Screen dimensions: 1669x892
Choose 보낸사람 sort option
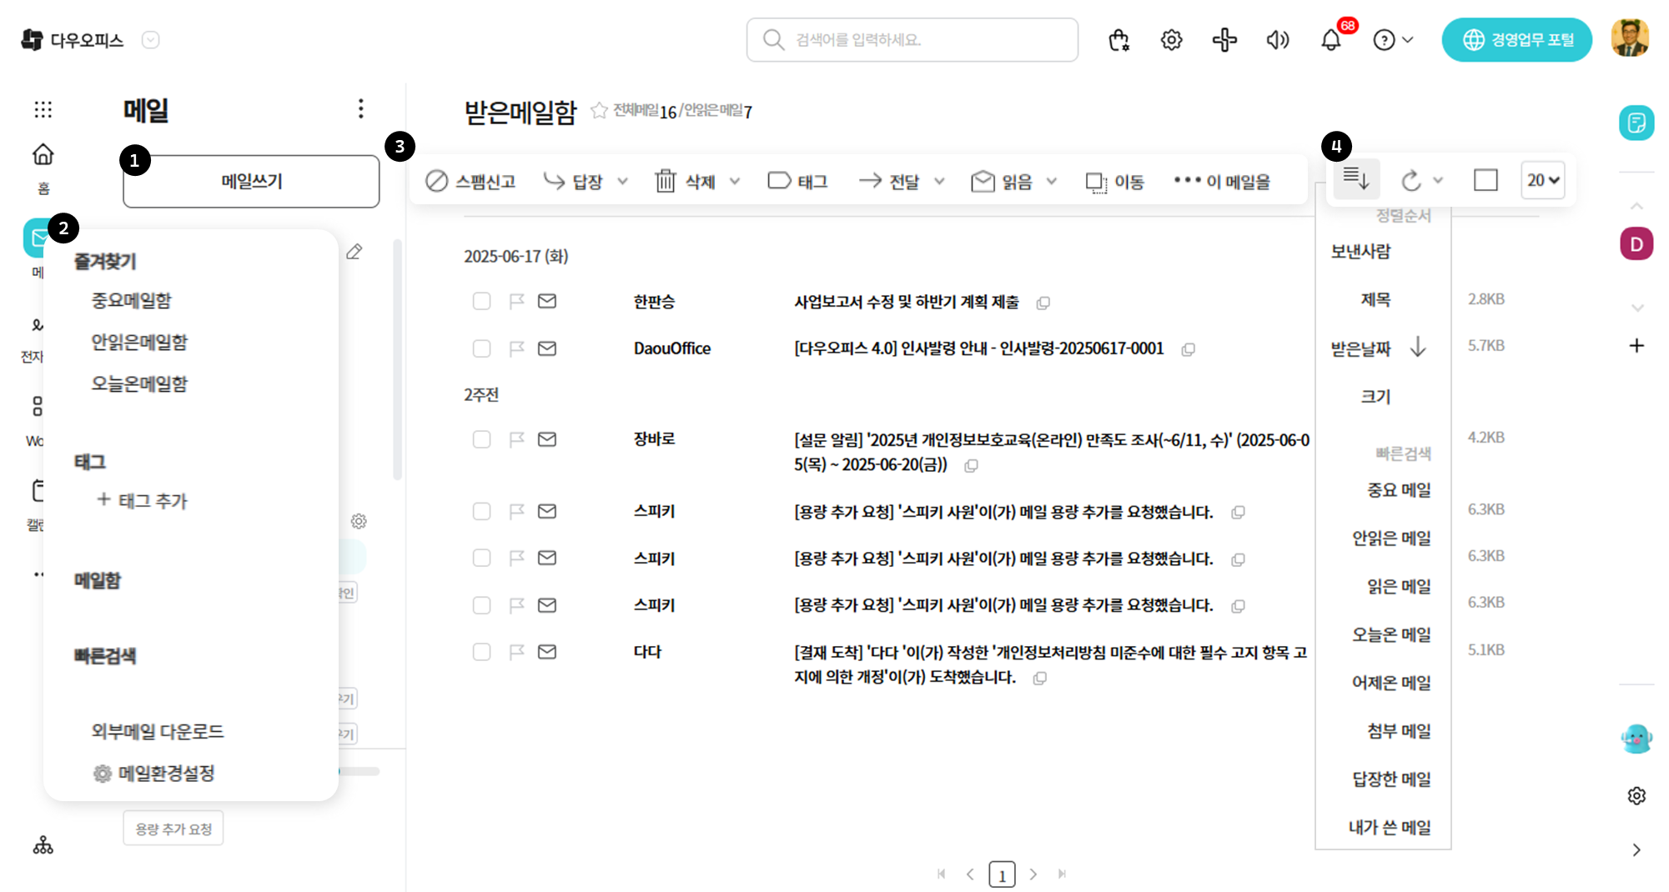click(1360, 252)
